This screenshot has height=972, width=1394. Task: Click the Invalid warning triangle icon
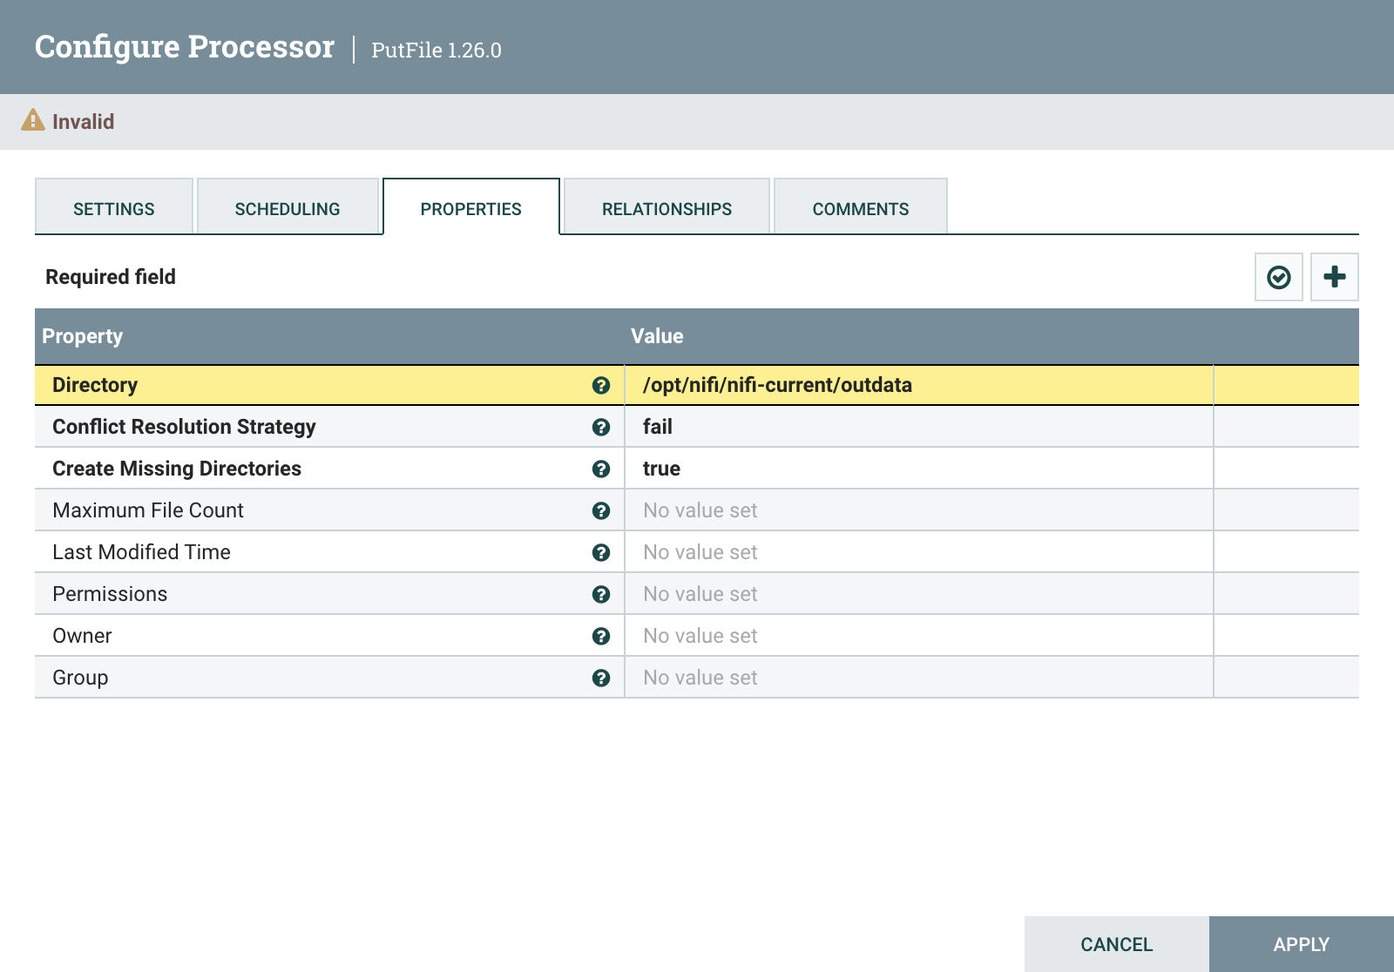coord(32,120)
